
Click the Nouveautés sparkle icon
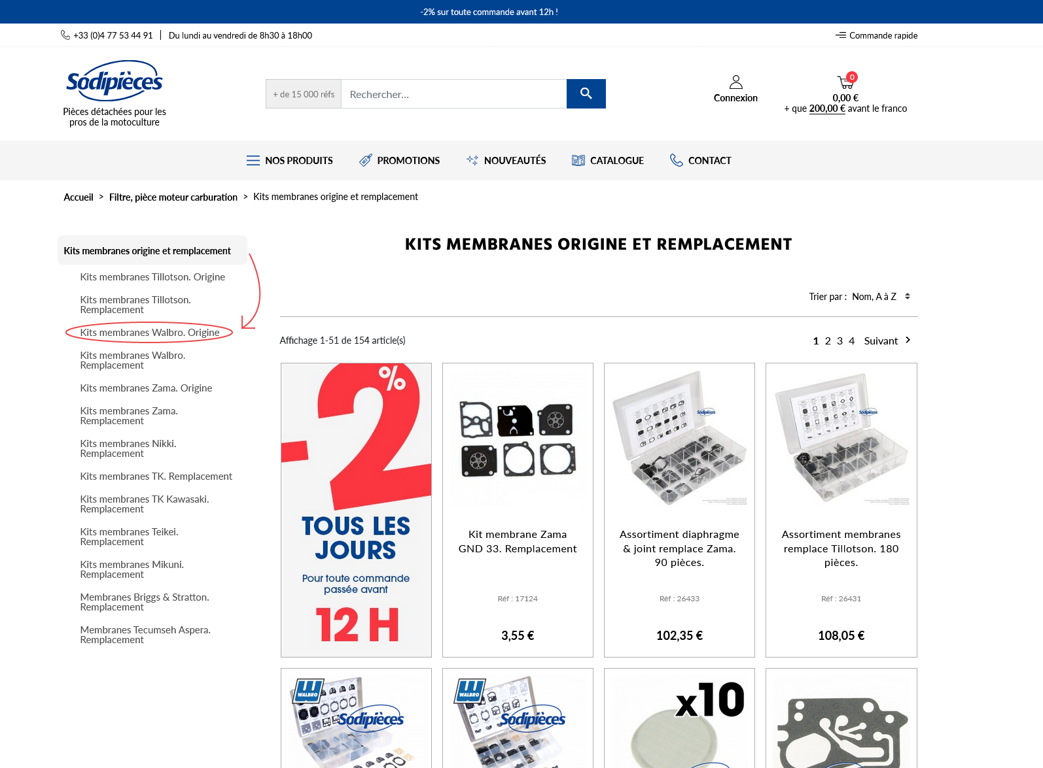[472, 160]
